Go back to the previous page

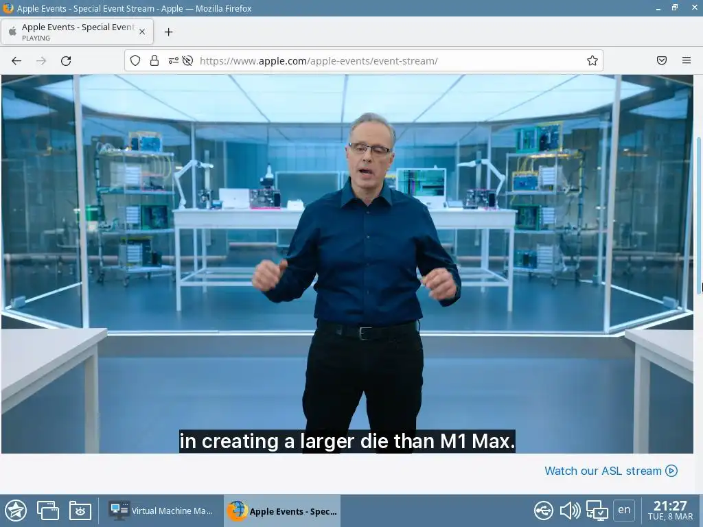click(16, 60)
